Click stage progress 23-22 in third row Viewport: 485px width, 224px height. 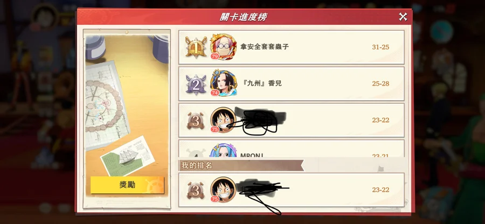pyautogui.click(x=380, y=120)
